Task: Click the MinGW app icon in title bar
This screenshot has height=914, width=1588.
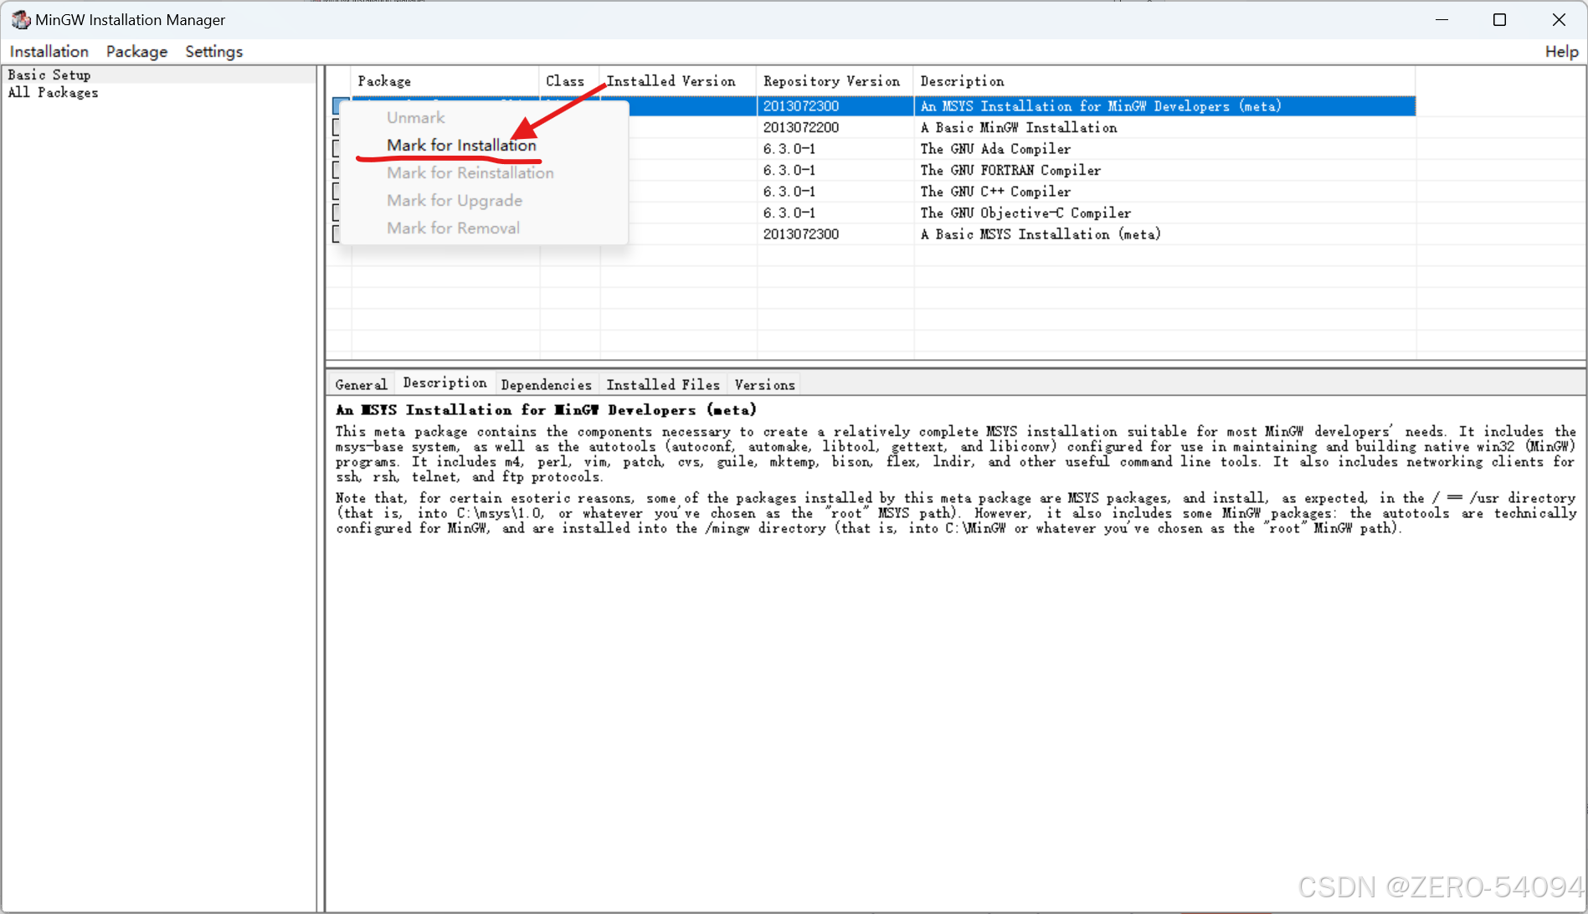Action: pos(20,19)
